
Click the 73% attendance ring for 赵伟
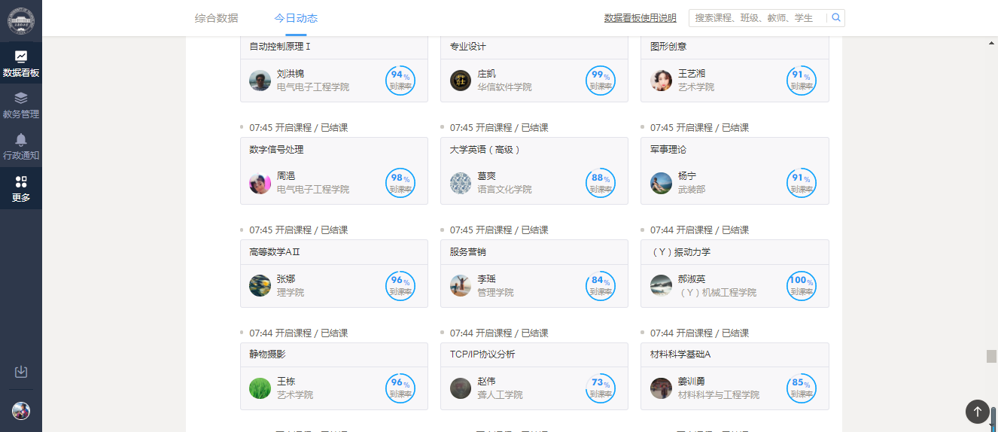pos(601,388)
